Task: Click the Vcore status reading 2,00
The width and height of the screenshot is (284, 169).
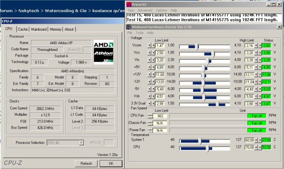Action: 267,46
